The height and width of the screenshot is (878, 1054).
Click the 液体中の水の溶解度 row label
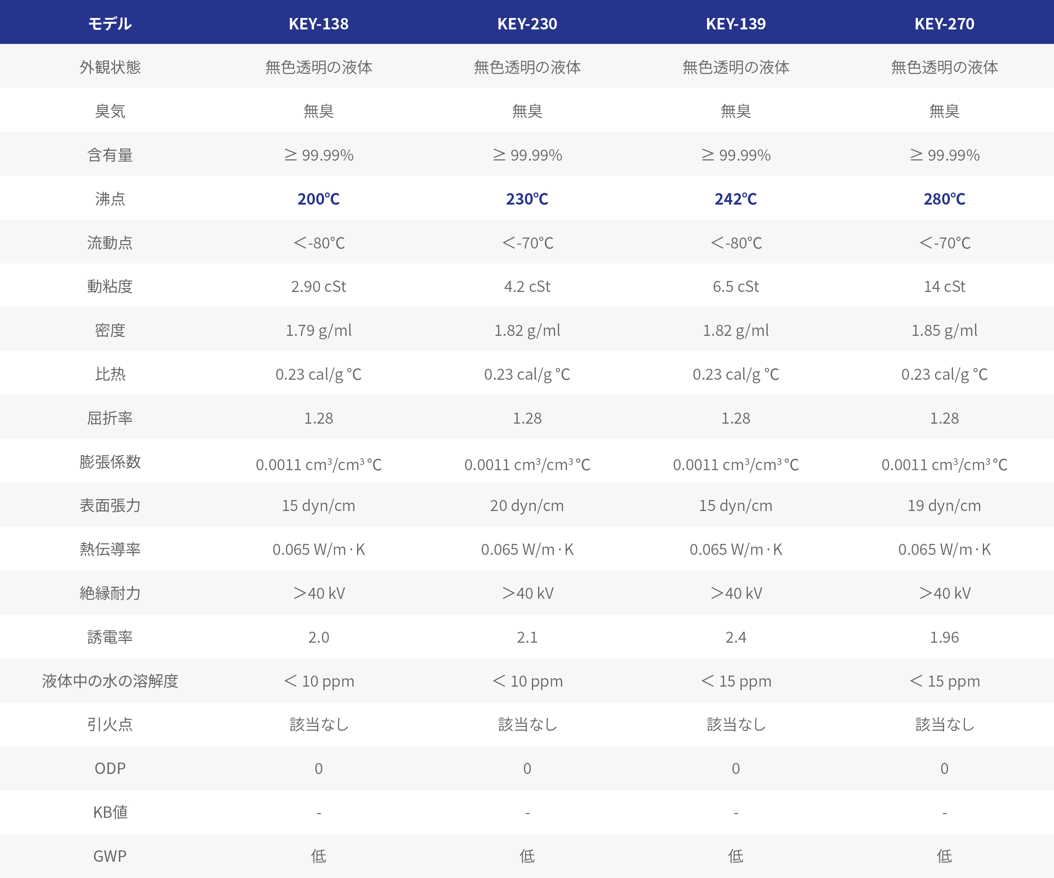click(x=110, y=681)
